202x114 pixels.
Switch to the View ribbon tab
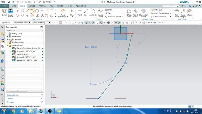click(x=51, y=6)
